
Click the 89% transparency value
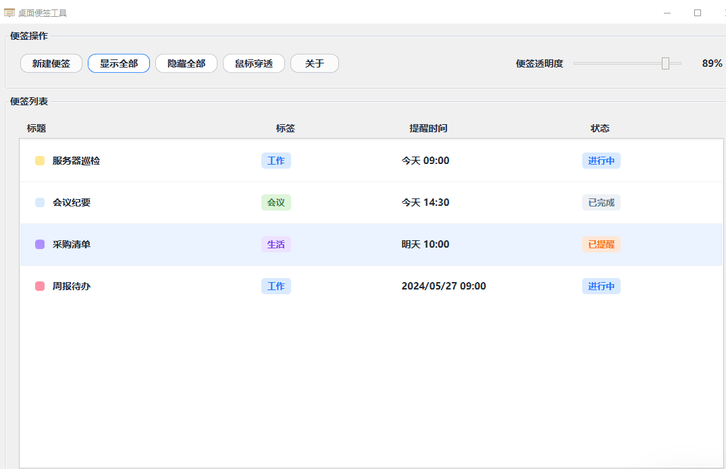712,63
